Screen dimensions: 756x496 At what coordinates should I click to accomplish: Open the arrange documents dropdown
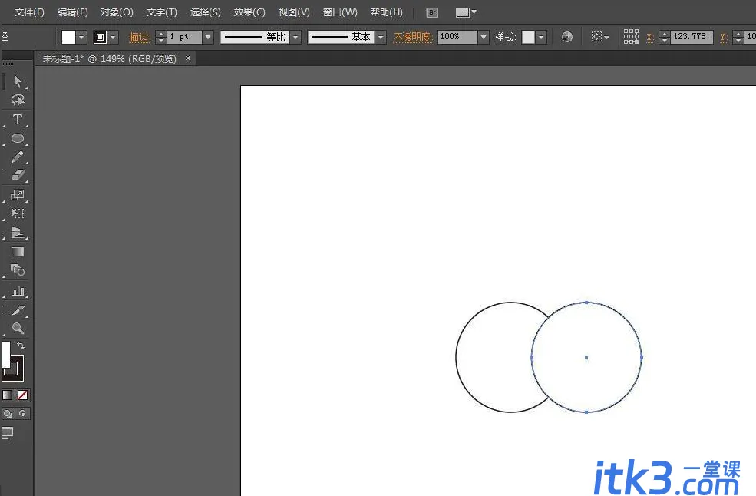[x=466, y=12]
